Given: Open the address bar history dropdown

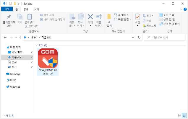Looking at the screenshot, I should click(133, 38).
